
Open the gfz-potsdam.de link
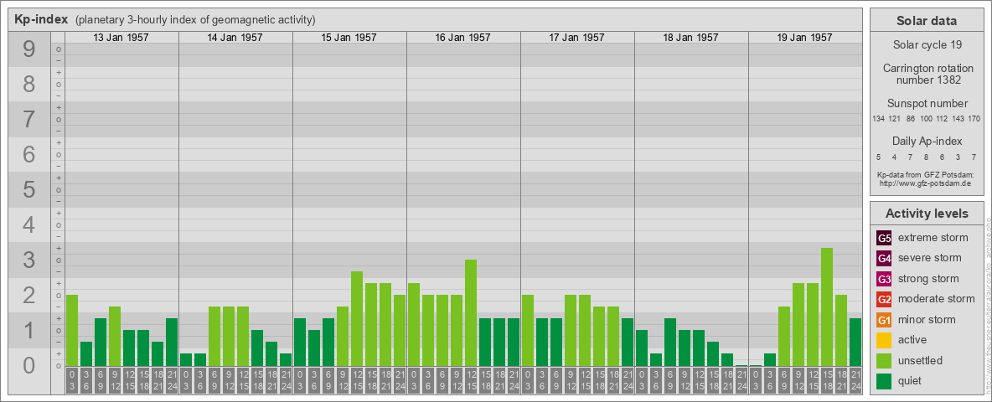pyautogui.click(x=927, y=183)
